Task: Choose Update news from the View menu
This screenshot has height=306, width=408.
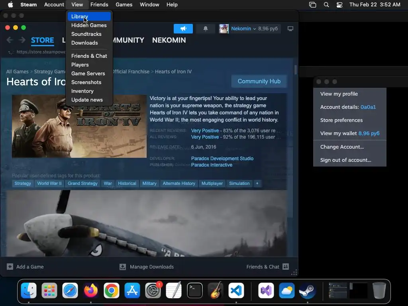Action: point(89,100)
